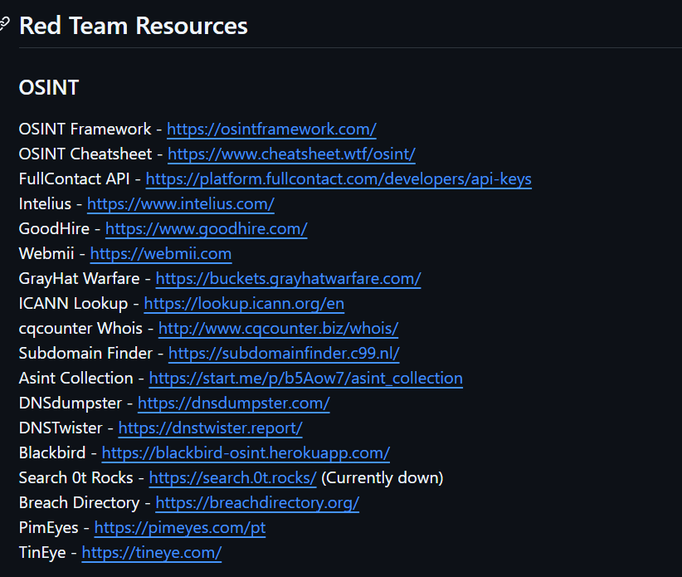The image size is (682, 577).
Task: Open the webmii.com link
Action: (x=160, y=254)
